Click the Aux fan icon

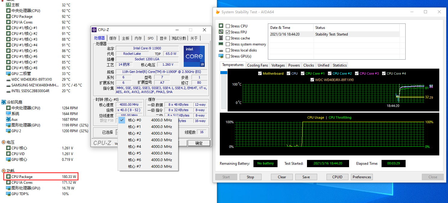[x=8, y=119]
